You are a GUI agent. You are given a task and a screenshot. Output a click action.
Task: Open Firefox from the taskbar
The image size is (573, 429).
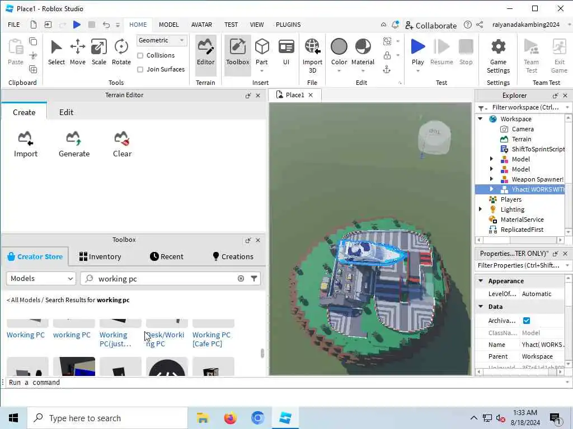pyautogui.click(x=230, y=418)
